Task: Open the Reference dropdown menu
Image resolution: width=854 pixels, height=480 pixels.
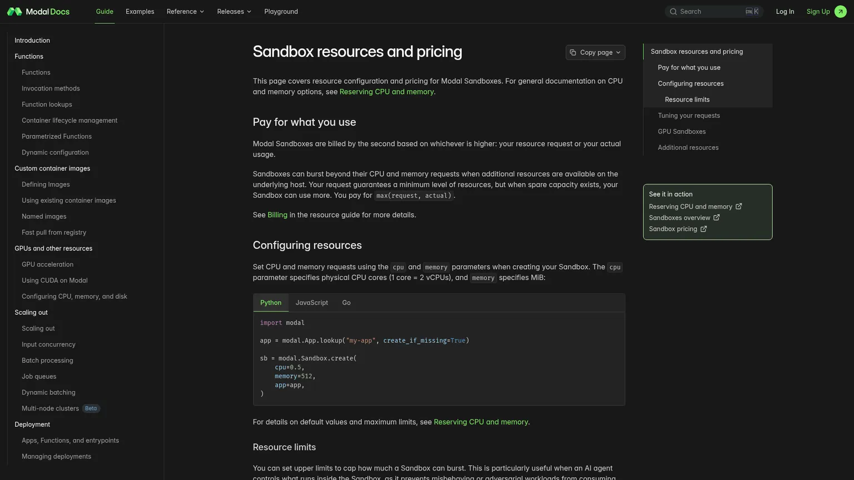Action: [185, 12]
